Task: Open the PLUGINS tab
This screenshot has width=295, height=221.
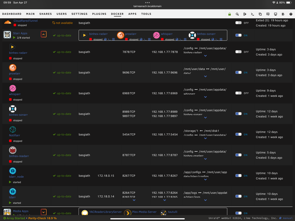Action: (99, 14)
